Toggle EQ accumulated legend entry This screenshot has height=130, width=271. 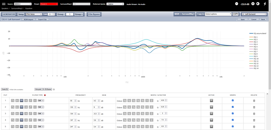tap(258, 33)
